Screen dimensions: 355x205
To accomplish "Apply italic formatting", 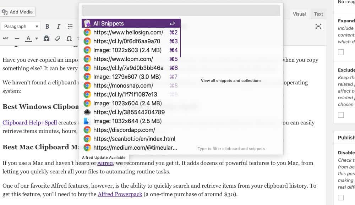I will pos(59,27).
